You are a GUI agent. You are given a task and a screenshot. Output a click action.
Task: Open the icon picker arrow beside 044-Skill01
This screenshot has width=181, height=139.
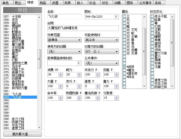tap(116, 17)
